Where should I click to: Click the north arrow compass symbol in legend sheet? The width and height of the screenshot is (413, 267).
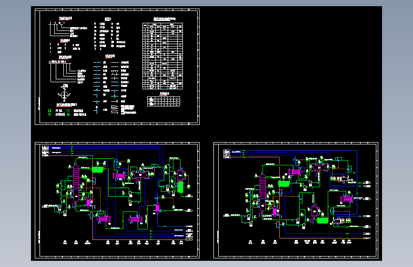(x=64, y=95)
